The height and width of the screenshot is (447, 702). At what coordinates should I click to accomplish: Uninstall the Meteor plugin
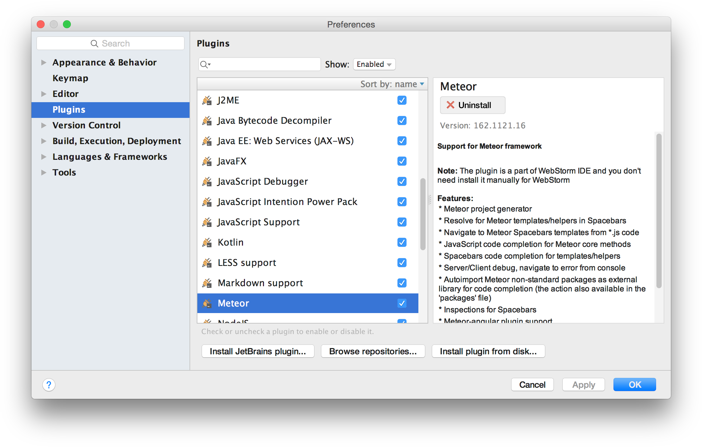(x=472, y=105)
